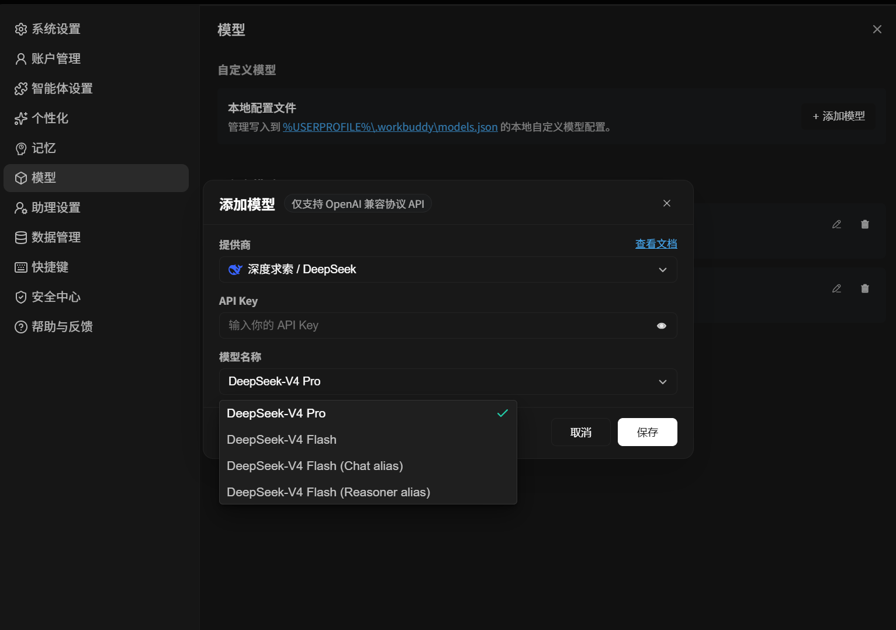Click the 数据管理 database icon
Screen dimensions: 896x630
21,238
